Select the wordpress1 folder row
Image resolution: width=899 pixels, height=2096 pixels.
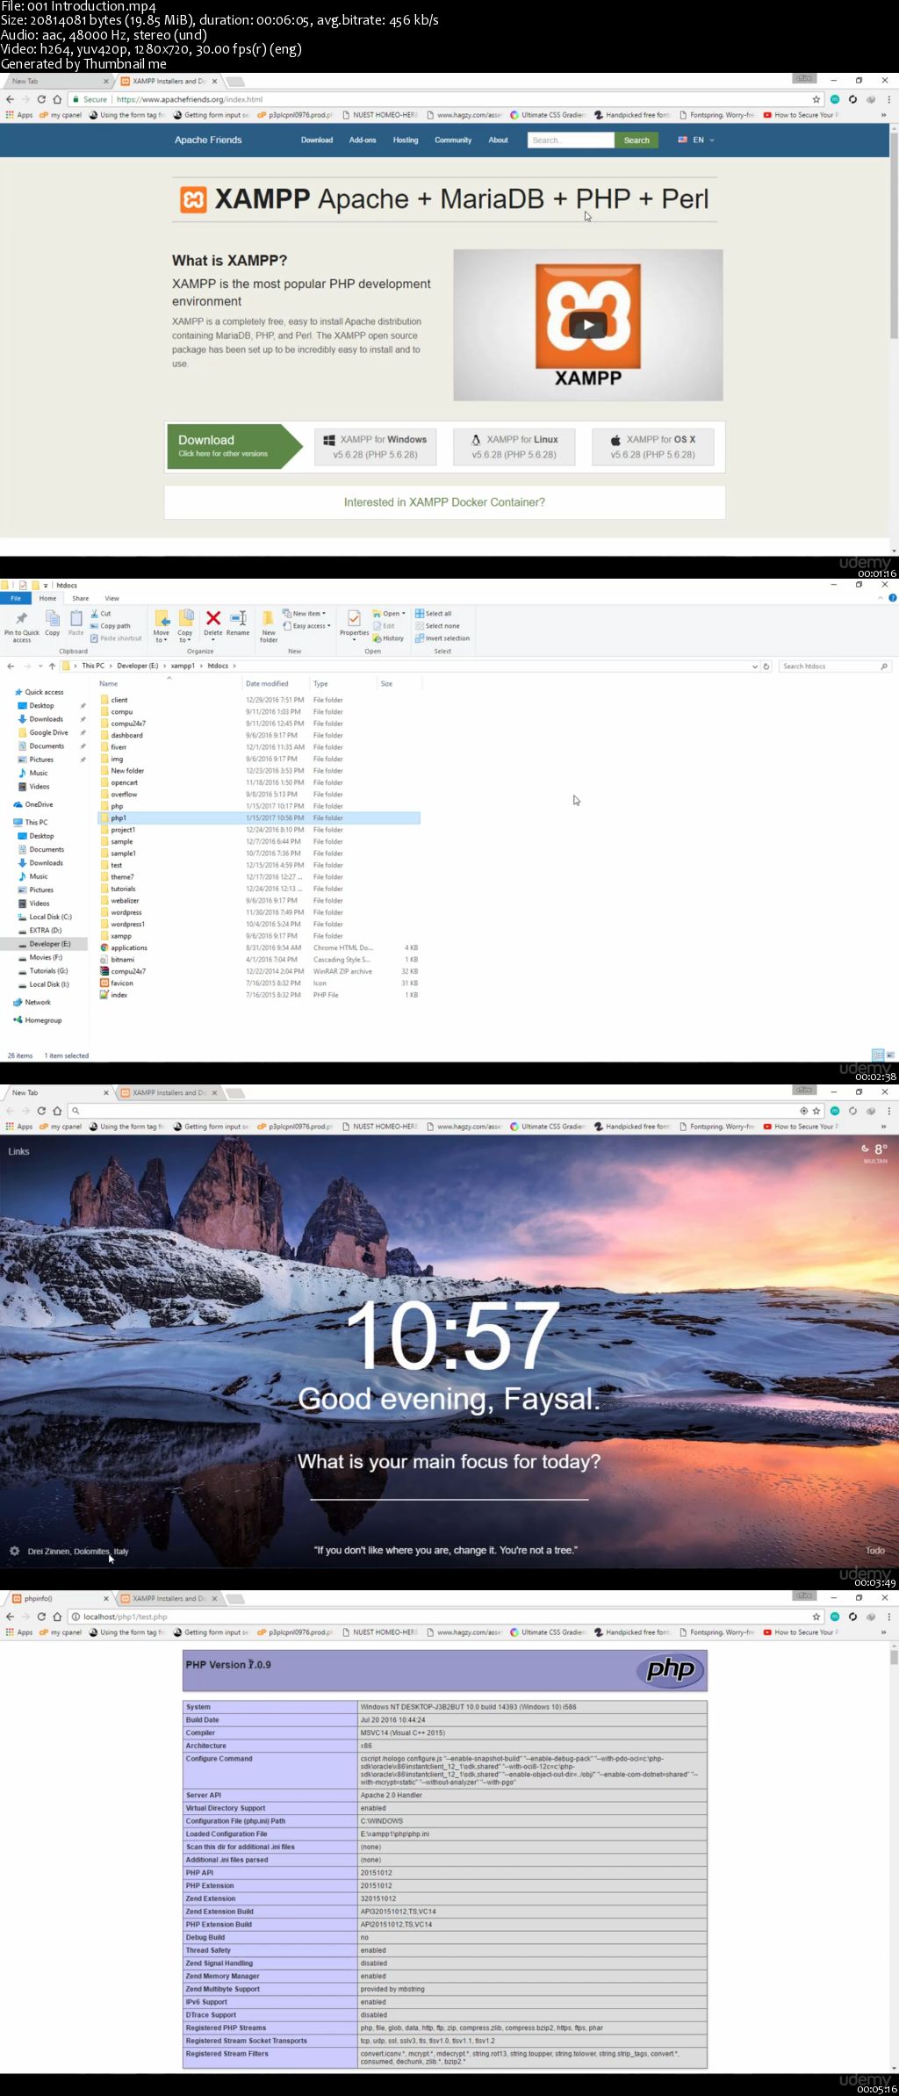259,924
